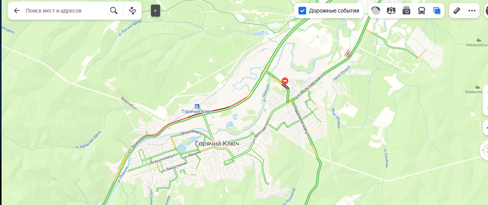The width and height of the screenshot is (488, 205).
Task: Click the road works warning triangle
Action: click(x=348, y=53)
